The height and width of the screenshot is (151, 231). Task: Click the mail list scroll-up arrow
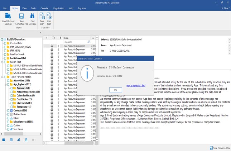tap(97, 38)
